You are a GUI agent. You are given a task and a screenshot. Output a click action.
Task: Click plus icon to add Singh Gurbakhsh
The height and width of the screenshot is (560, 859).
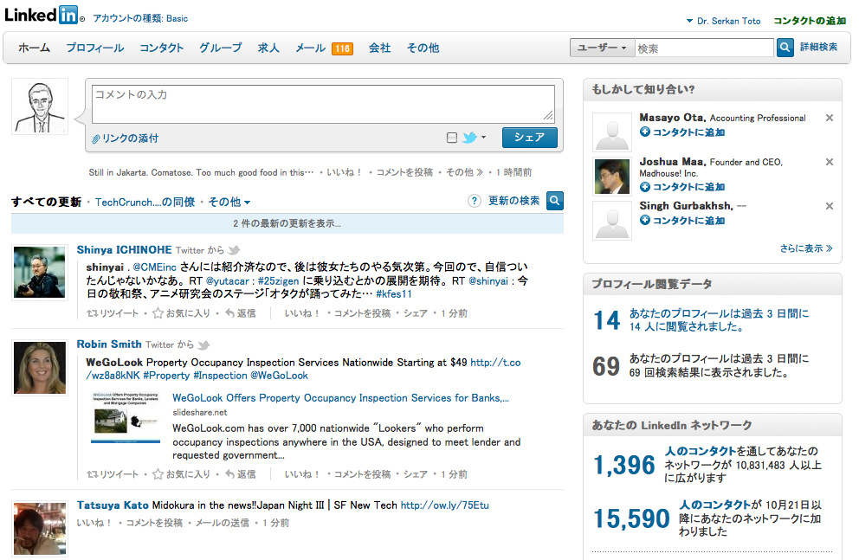click(x=645, y=220)
